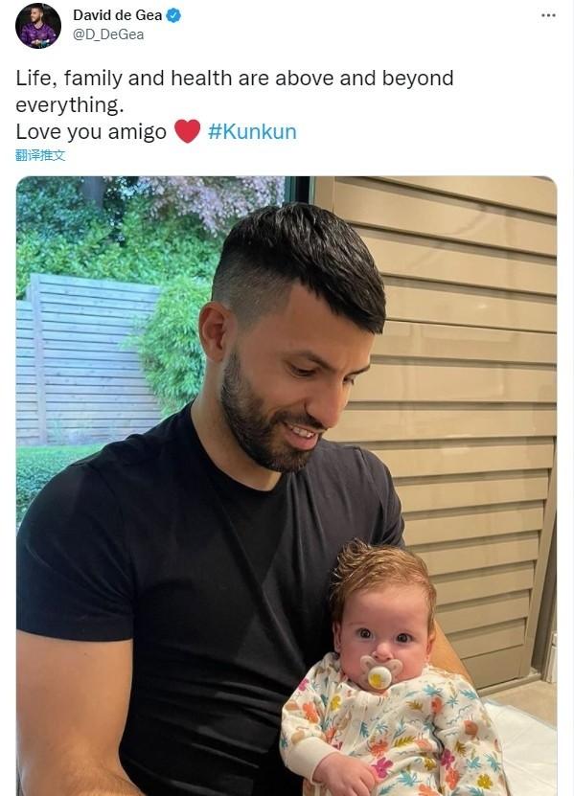Open David de Gea's profile avatar

tap(38, 25)
